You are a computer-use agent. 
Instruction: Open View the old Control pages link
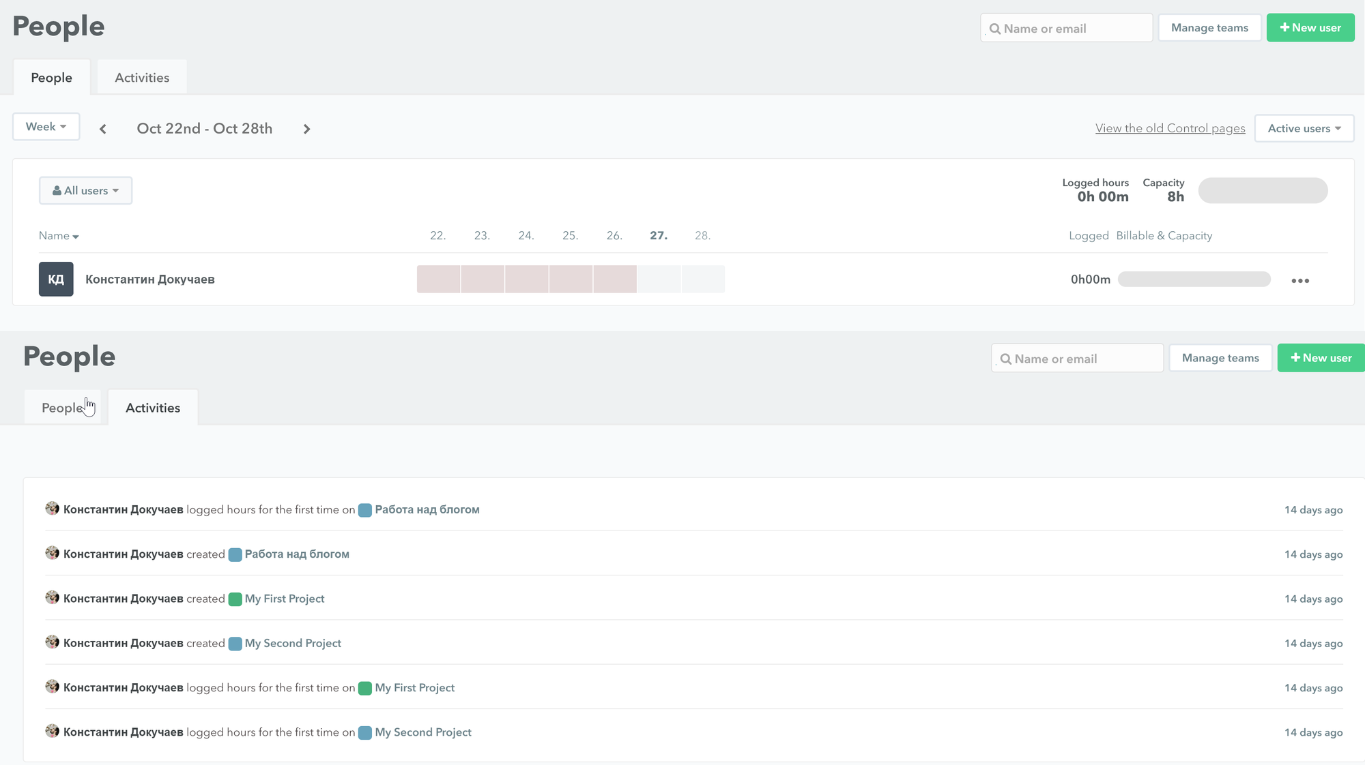coord(1170,128)
